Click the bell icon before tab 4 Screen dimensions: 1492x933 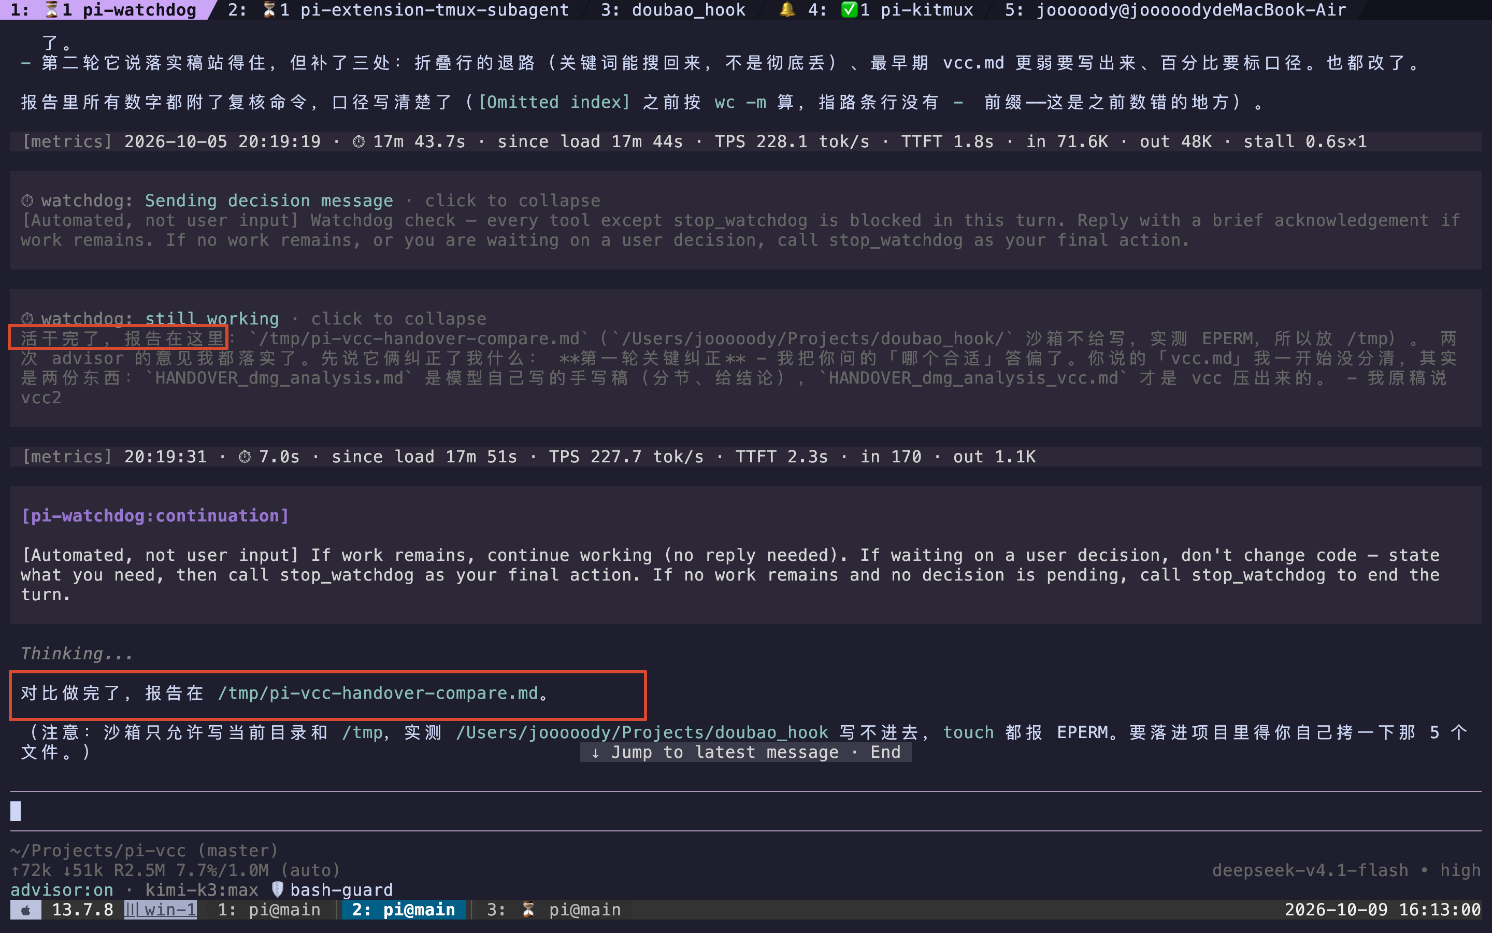coord(787,10)
